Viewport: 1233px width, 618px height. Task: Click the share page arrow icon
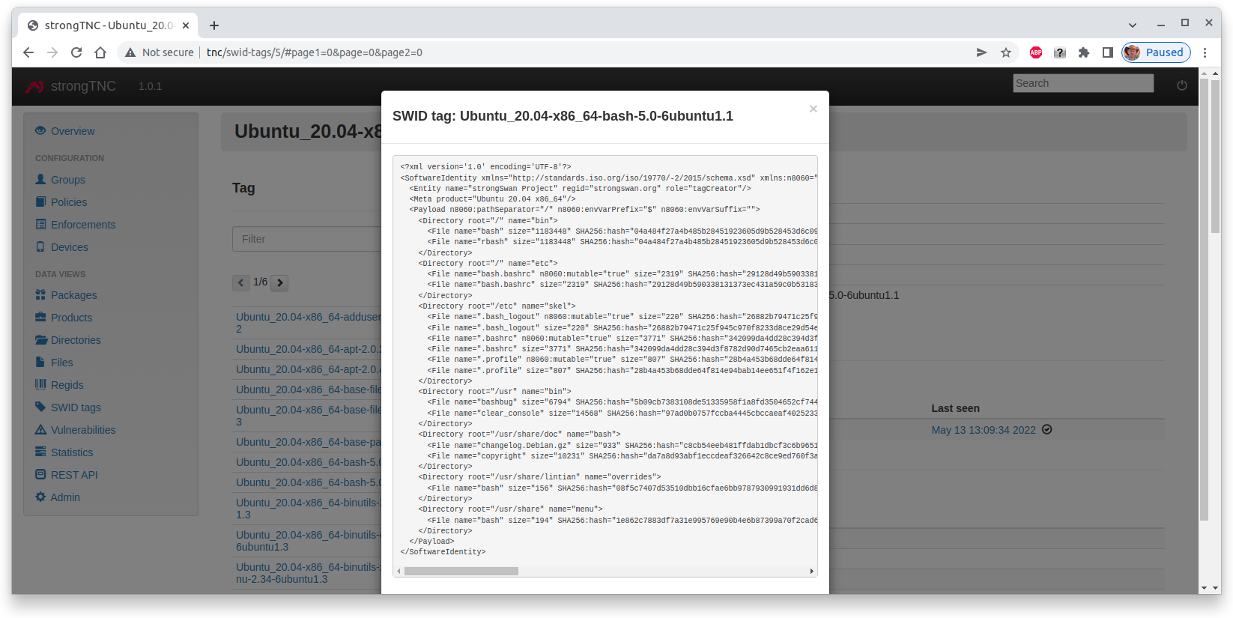coord(982,52)
